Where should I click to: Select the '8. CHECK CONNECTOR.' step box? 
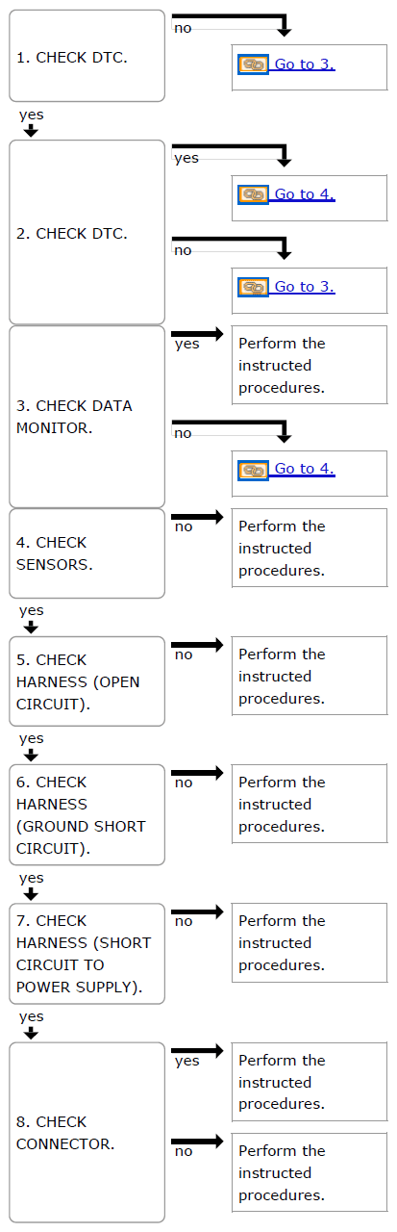87,1132
